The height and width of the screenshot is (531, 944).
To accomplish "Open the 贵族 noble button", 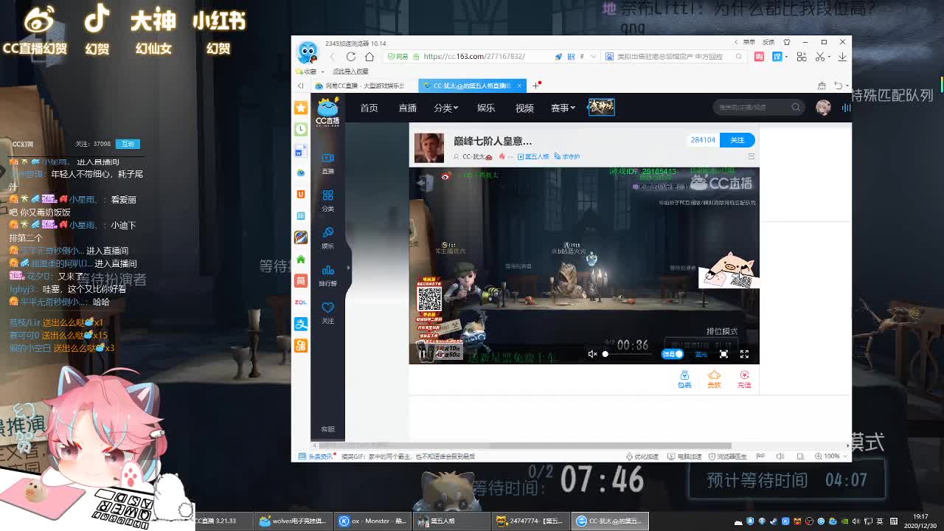I will [x=714, y=379].
